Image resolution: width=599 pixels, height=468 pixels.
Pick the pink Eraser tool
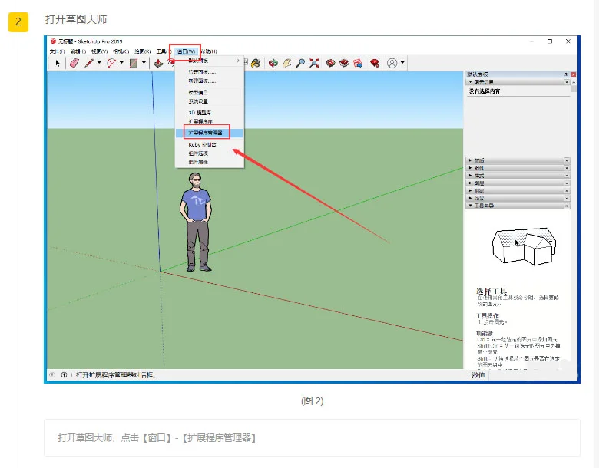pyautogui.click(x=74, y=63)
